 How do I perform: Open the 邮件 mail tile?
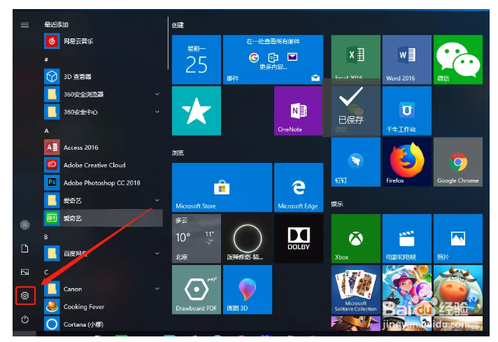click(x=273, y=59)
